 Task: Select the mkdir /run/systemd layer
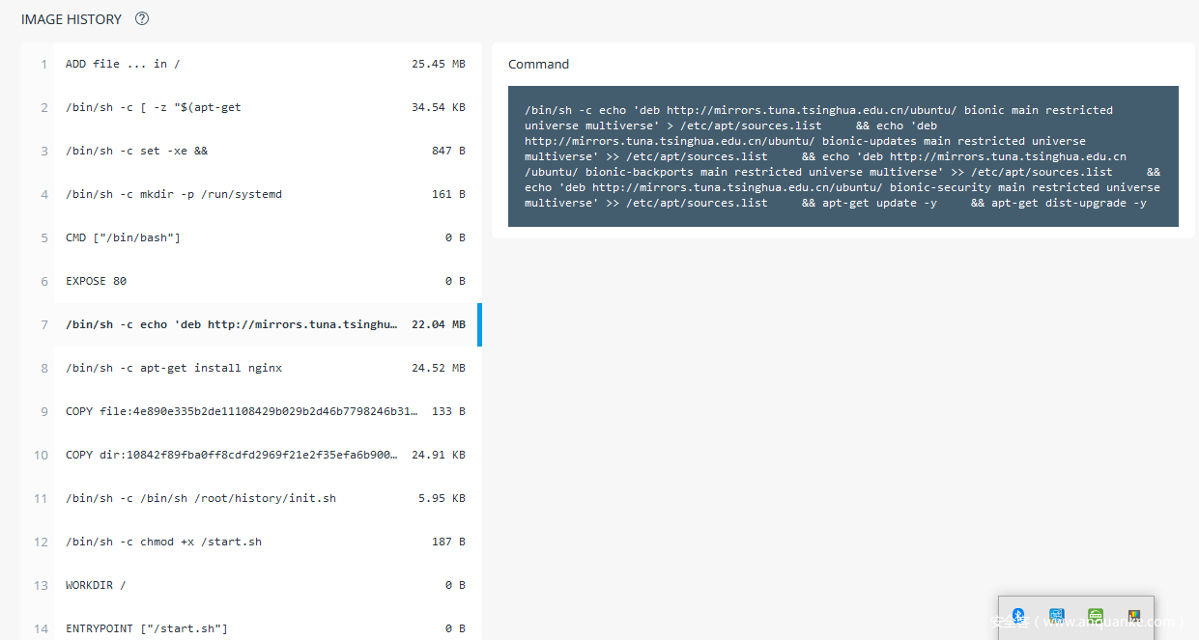click(x=251, y=194)
